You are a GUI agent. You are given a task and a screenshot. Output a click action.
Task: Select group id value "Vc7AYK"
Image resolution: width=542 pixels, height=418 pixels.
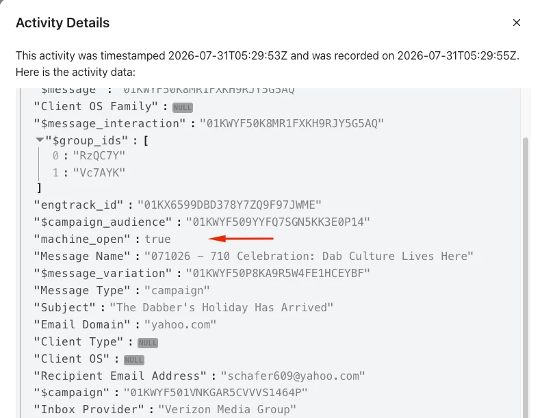[x=99, y=172]
